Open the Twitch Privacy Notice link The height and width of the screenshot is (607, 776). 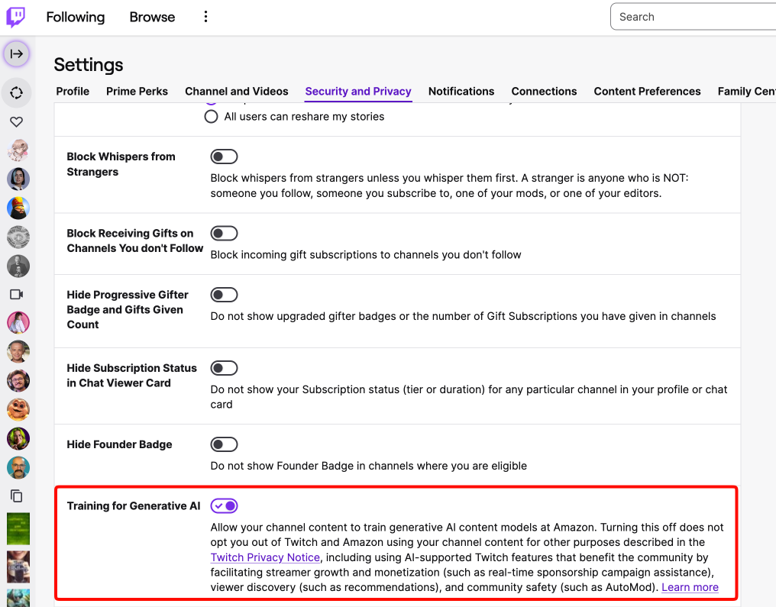click(265, 557)
